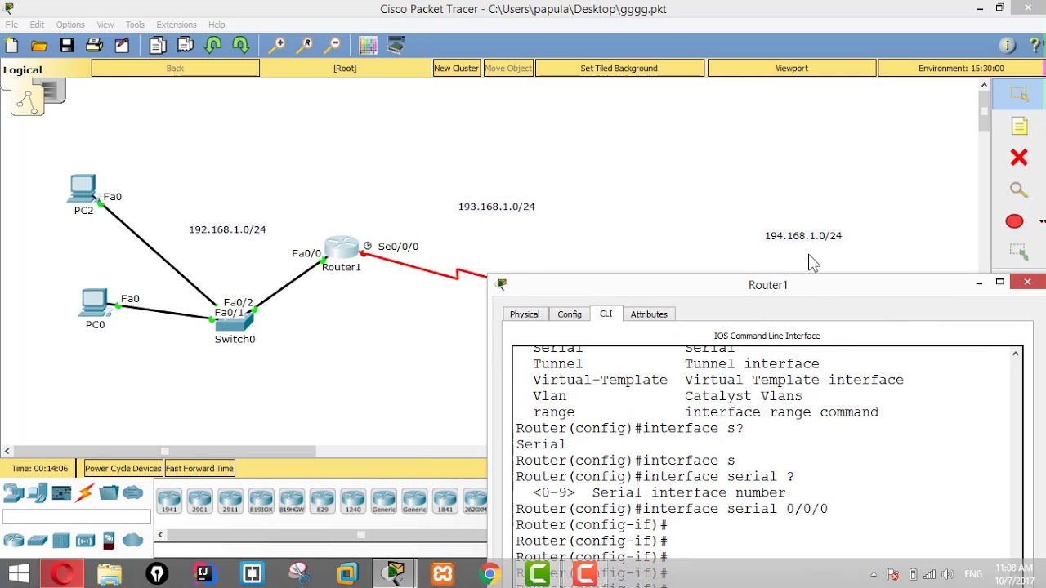
Task: Choose the Multiuser Connection cloud category
Action: (132, 493)
